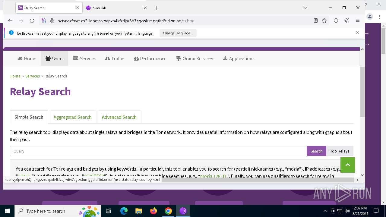
Task: Open the Home navigation item
Action: 27,58
